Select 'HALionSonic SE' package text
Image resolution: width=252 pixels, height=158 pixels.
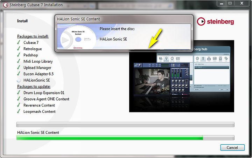pyautogui.click(x=37, y=80)
